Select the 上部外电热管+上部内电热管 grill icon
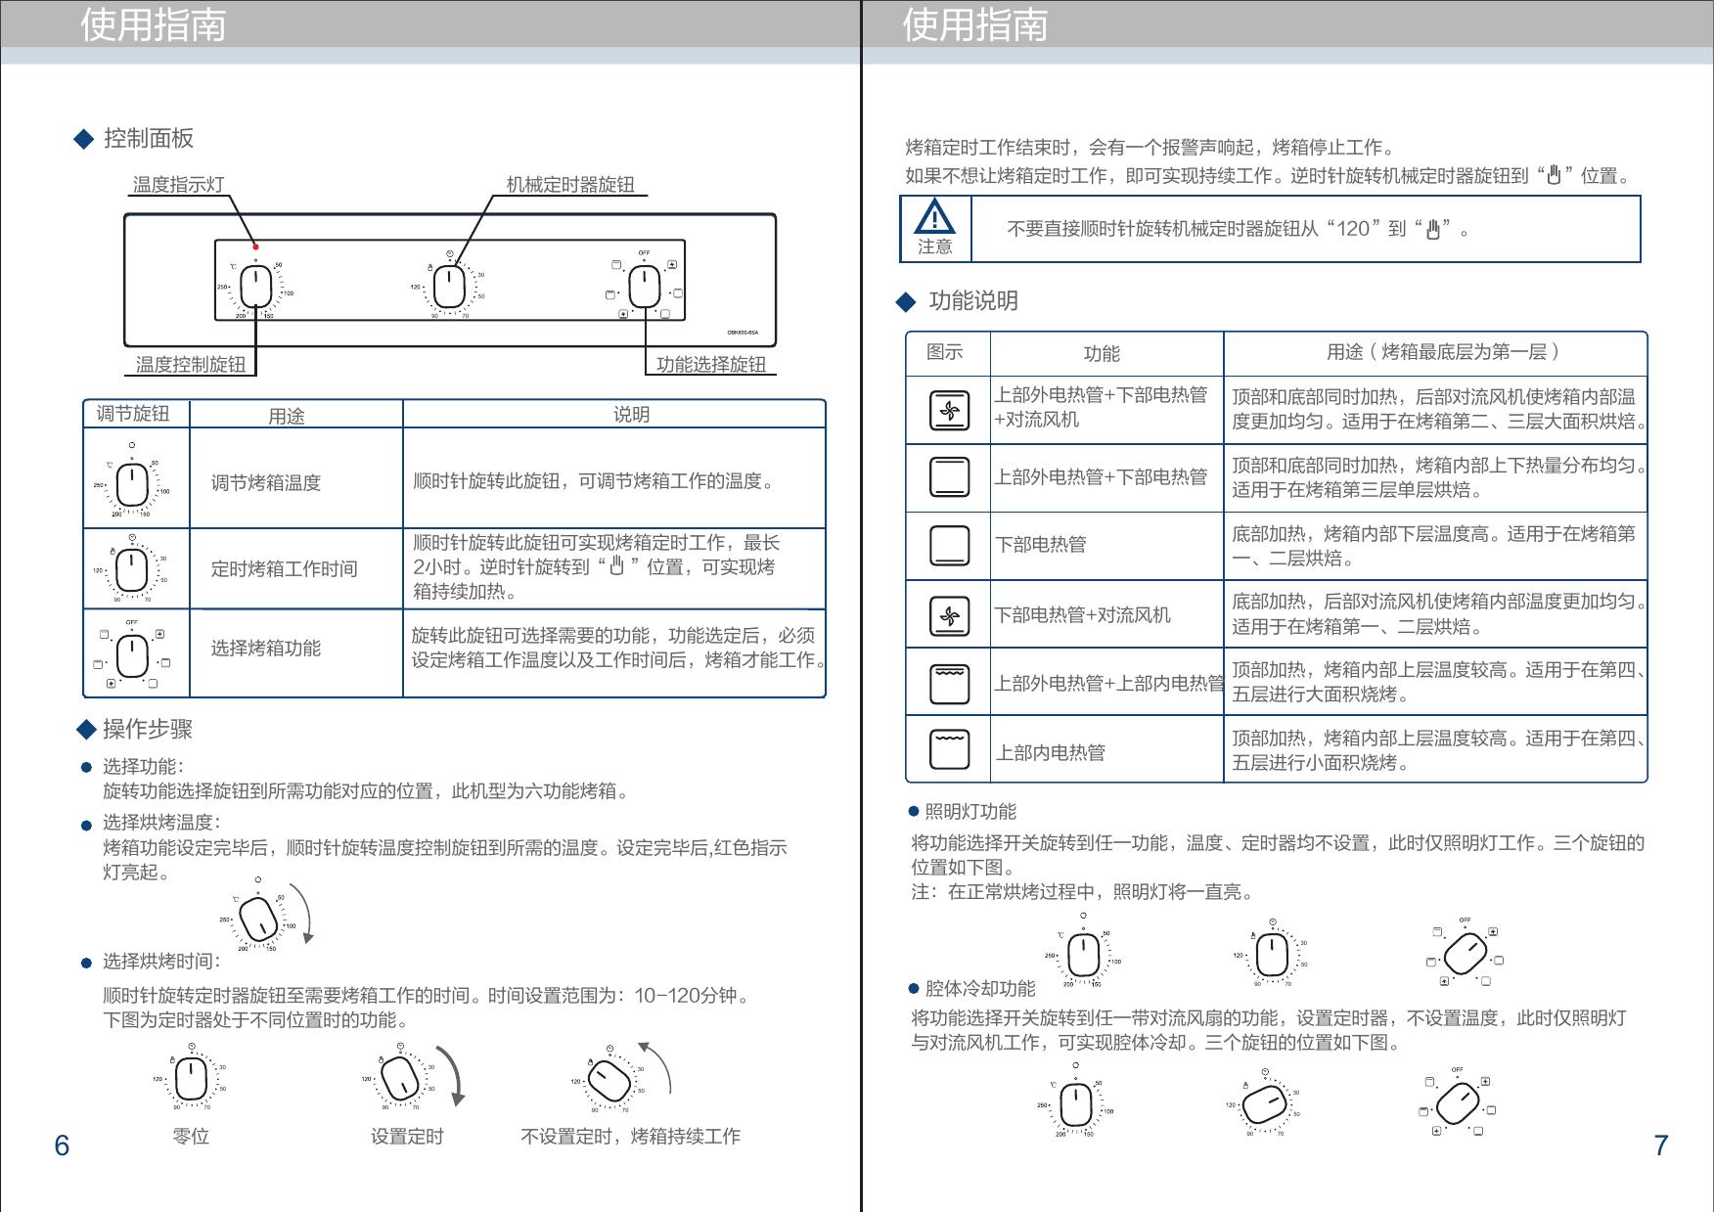The height and width of the screenshot is (1212, 1714). 949,683
